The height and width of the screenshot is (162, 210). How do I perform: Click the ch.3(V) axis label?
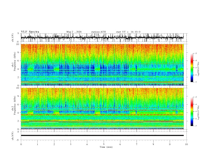point(13,136)
